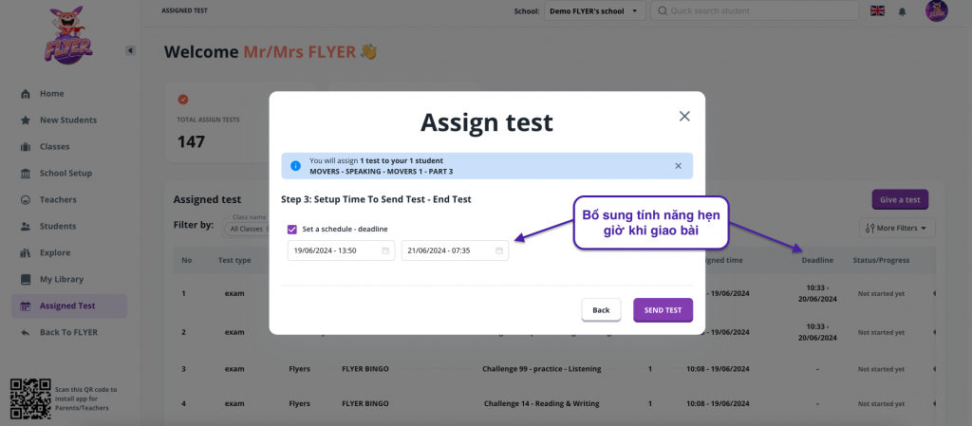Screen dimensions: 972x426
Task: Expand the More Filters dropdown
Action: 897,228
